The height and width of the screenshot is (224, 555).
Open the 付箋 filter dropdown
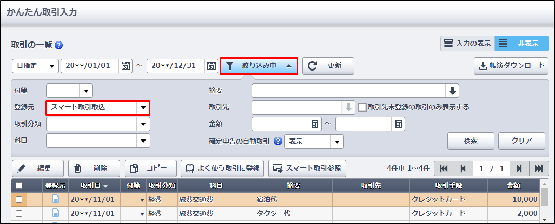[70, 91]
